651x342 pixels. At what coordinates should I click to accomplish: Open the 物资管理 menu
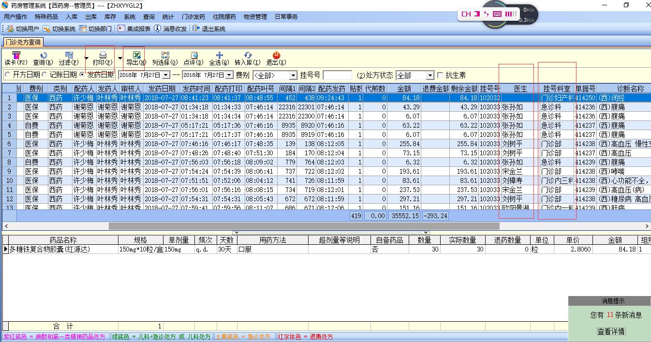(255, 17)
